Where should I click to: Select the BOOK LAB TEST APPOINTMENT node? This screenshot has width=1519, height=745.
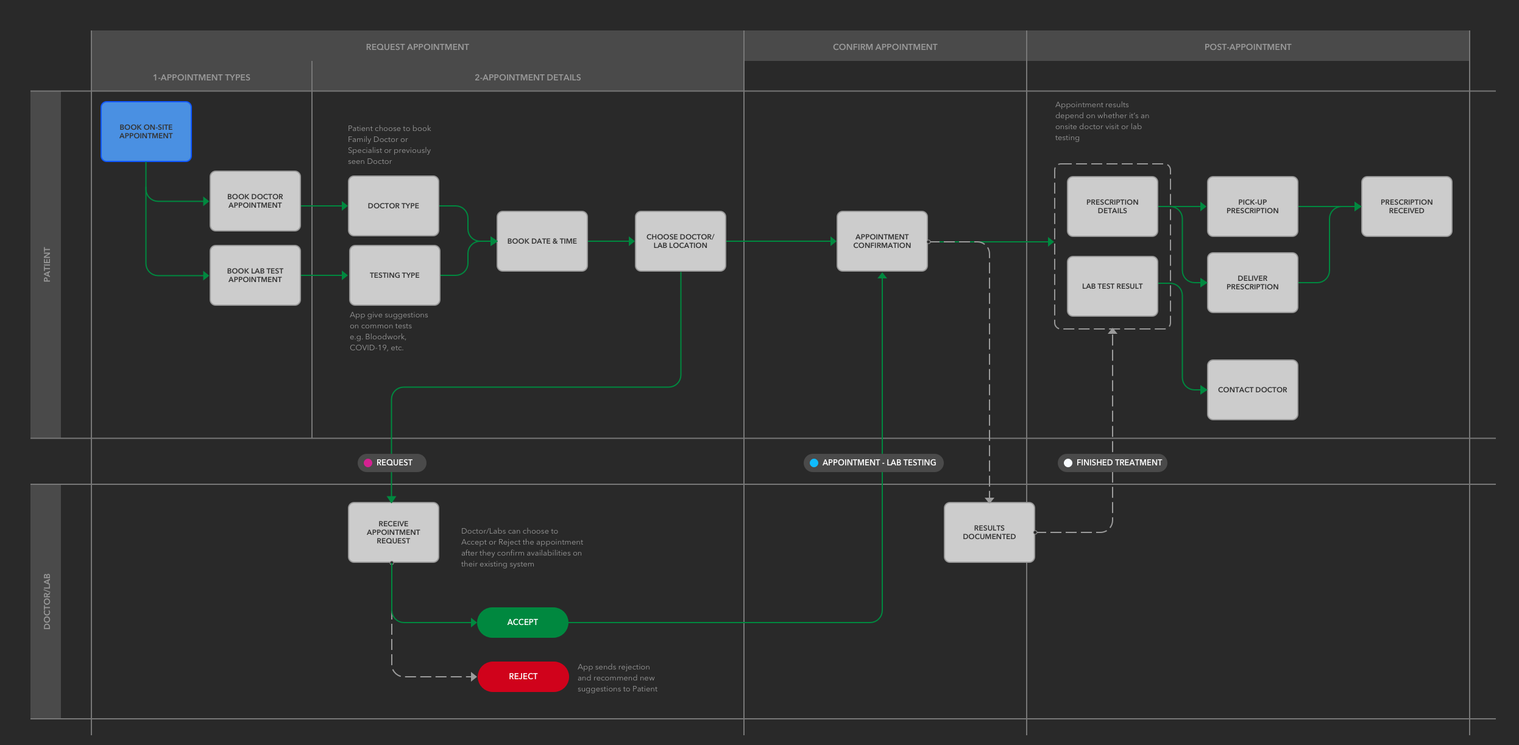(x=255, y=275)
